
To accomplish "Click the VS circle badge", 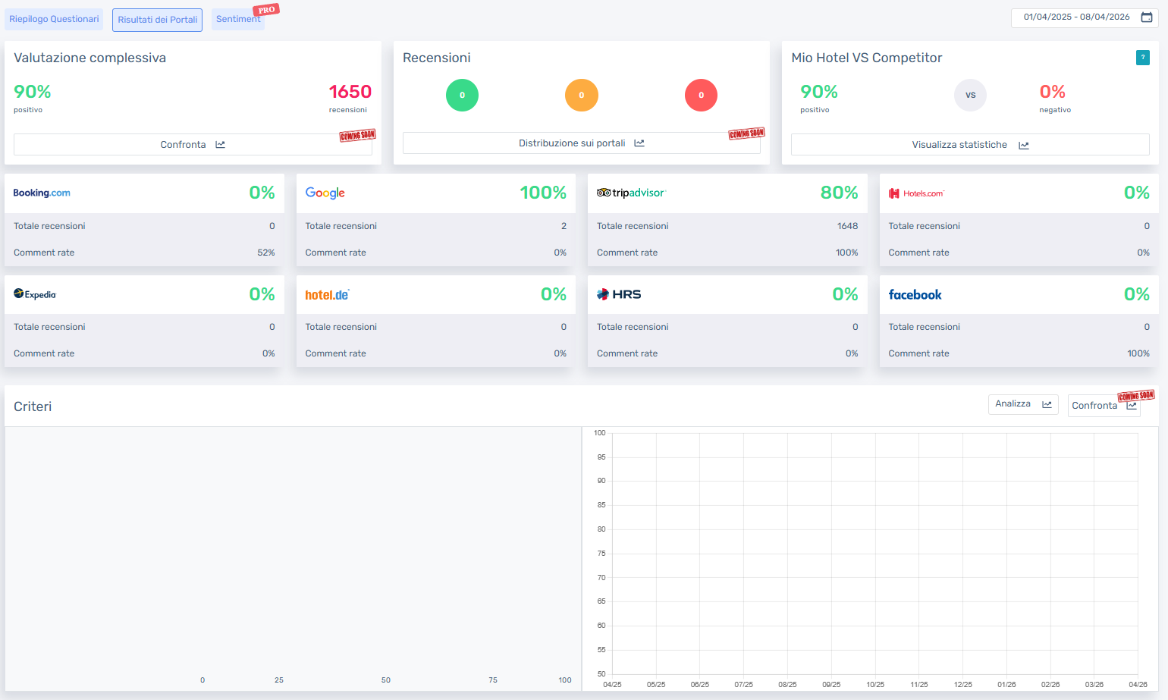I will pyautogui.click(x=970, y=96).
